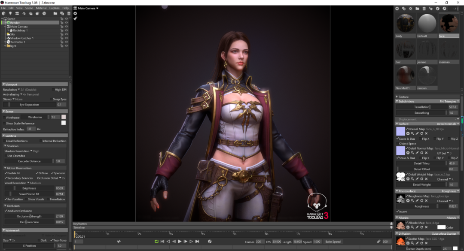
Task: Open the Resolution dropdown
Action: [12, 90]
